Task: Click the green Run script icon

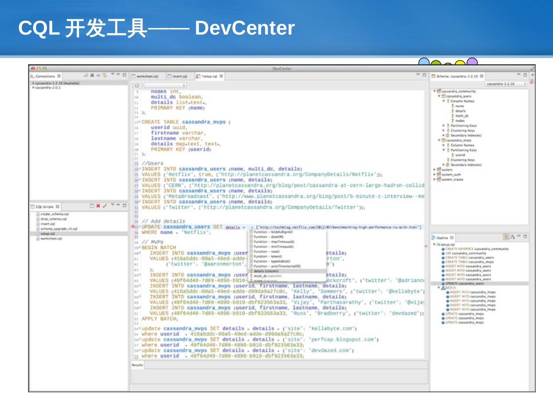Action: 137,85
